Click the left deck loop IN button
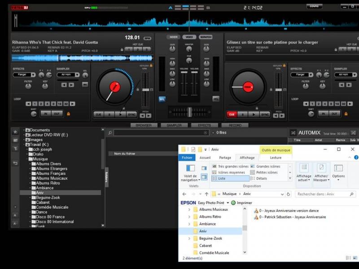 (x=46, y=113)
